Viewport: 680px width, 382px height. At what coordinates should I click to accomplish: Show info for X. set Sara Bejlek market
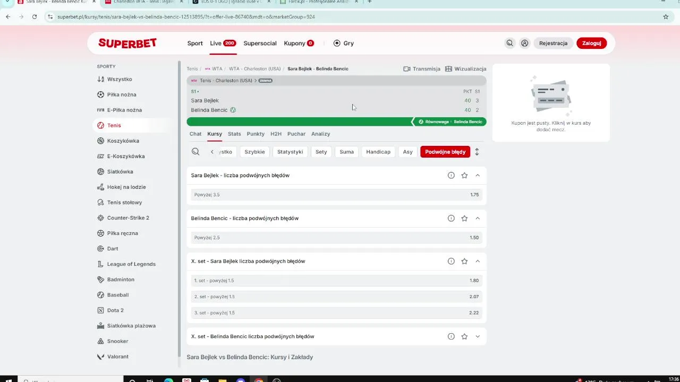click(451, 261)
